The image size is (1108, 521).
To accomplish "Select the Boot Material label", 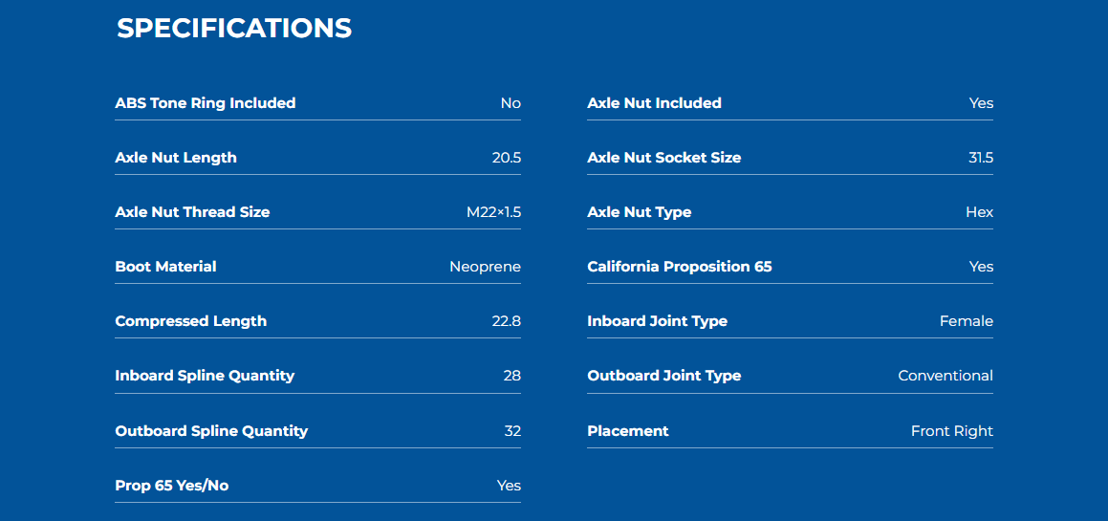I will pyautogui.click(x=165, y=267).
